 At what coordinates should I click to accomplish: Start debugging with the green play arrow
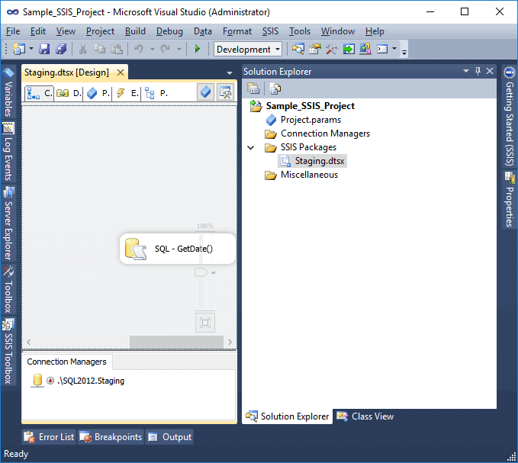[198, 50]
